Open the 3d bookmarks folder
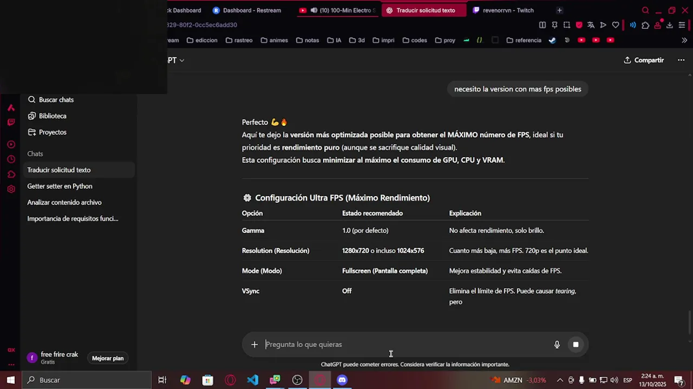This screenshot has height=389, width=693. pyautogui.click(x=357, y=40)
